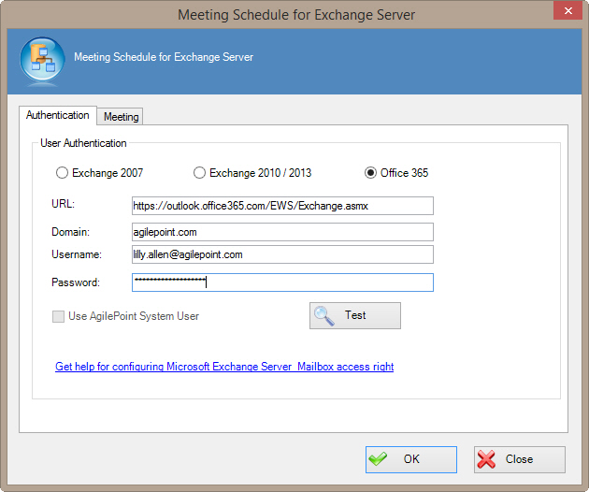
Task: Confirm settings with the OK button
Action: coord(411,459)
